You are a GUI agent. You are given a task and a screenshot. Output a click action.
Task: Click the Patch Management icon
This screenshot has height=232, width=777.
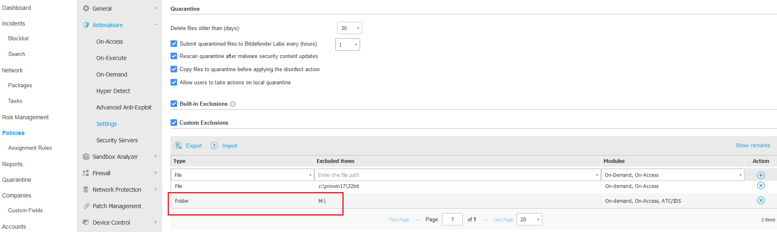[86, 206]
